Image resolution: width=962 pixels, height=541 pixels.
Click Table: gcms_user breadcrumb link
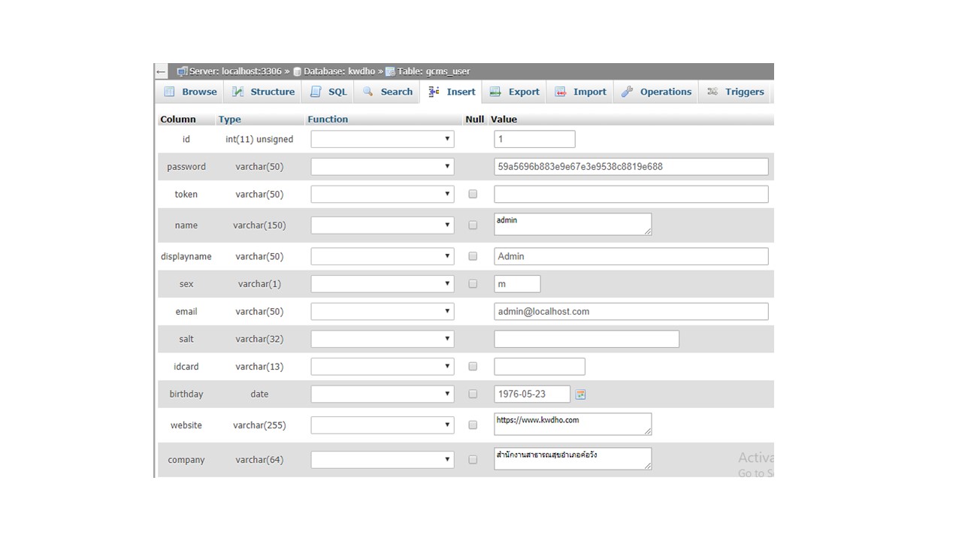coord(434,71)
